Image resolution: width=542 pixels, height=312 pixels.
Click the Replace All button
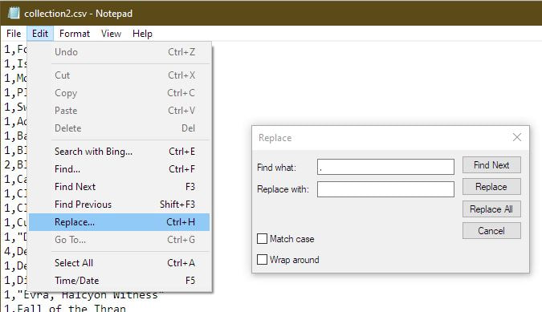pos(491,209)
